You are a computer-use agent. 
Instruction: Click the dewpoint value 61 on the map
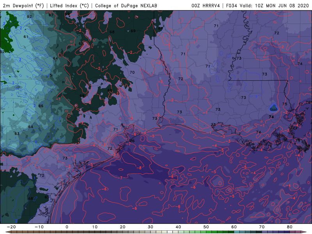tap(26, 37)
